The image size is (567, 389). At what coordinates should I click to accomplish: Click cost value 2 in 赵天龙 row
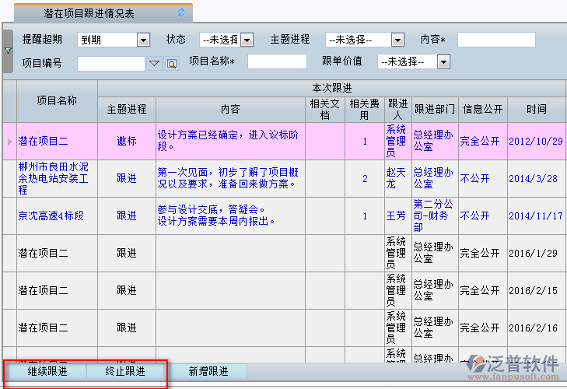click(x=365, y=179)
